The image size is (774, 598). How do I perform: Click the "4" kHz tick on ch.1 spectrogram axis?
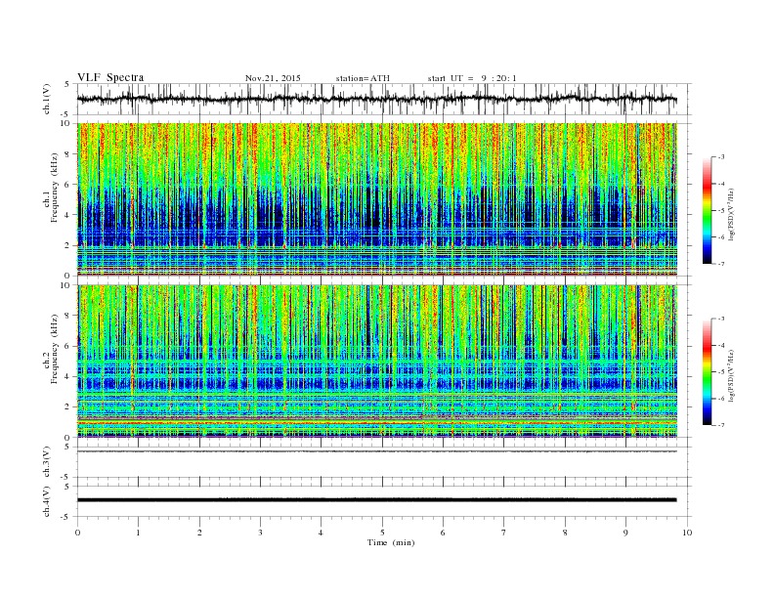(67, 215)
